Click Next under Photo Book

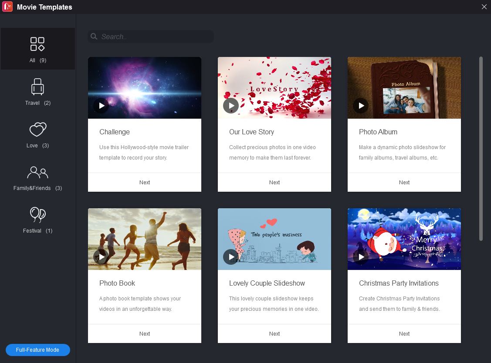(x=144, y=333)
